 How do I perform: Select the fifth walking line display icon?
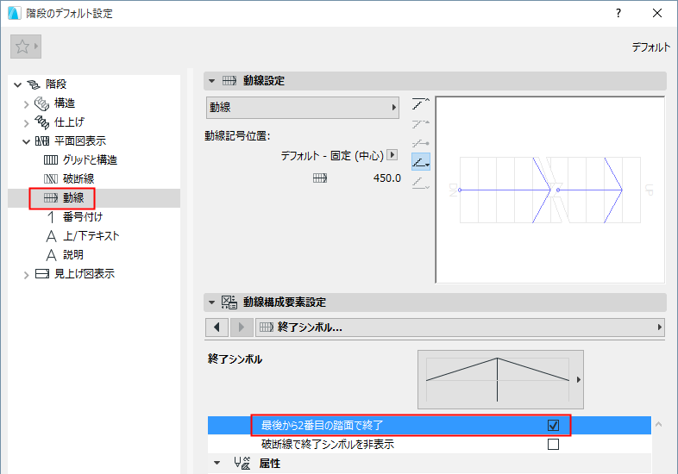coord(420,182)
